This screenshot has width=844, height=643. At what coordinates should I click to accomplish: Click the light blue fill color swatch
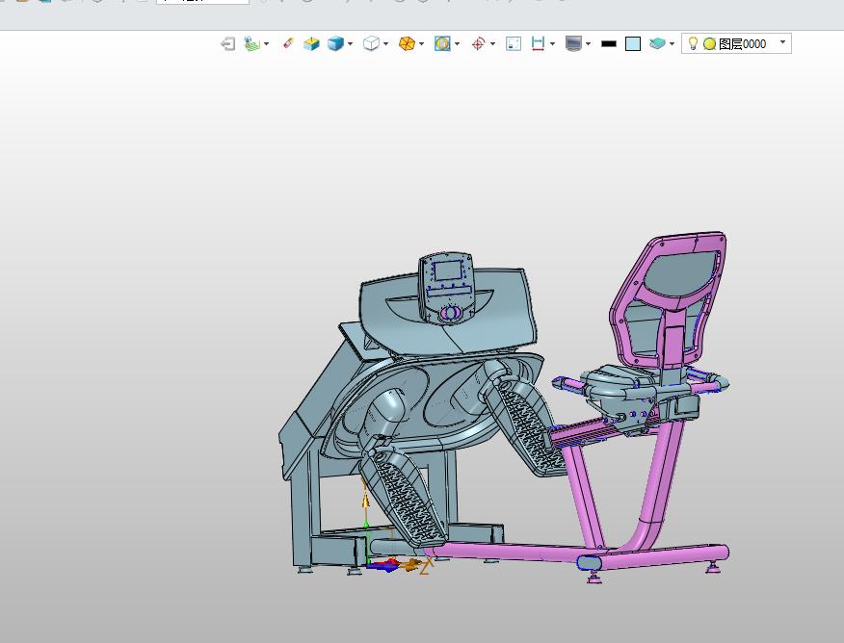click(633, 44)
